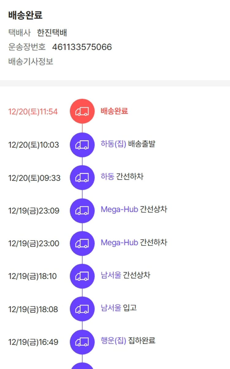230x369 pixels.
Task: Open Mega-Hub link in 간선상차 row
Action: coord(119,210)
